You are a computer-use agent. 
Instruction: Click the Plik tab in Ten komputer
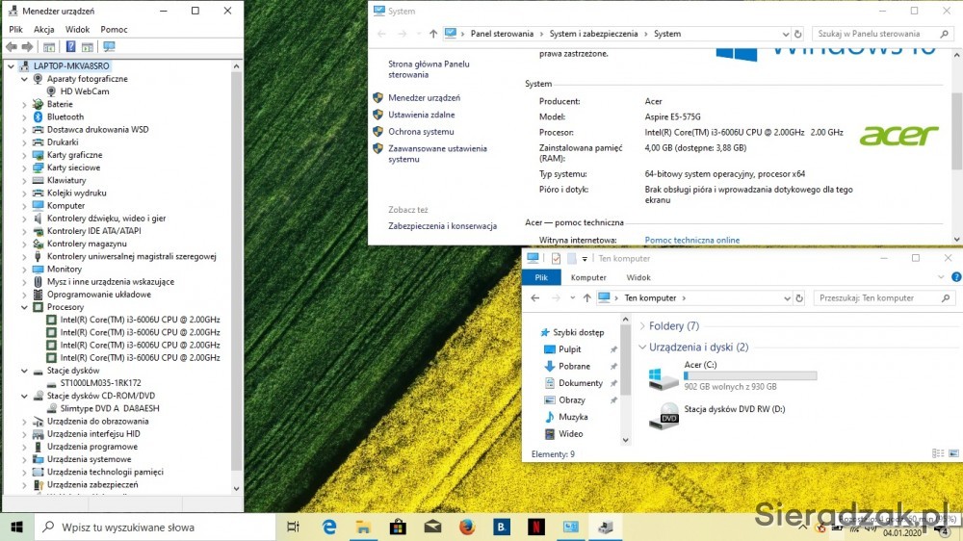coord(541,277)
